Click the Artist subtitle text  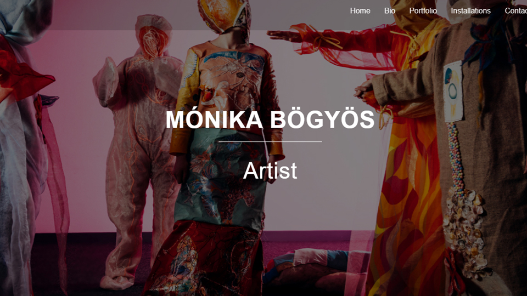(x=270, y=170)
